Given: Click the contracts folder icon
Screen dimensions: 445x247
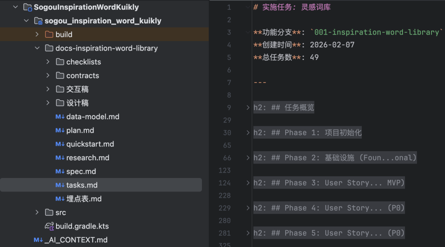Looking at the screenshot, I should click(60, 76).
